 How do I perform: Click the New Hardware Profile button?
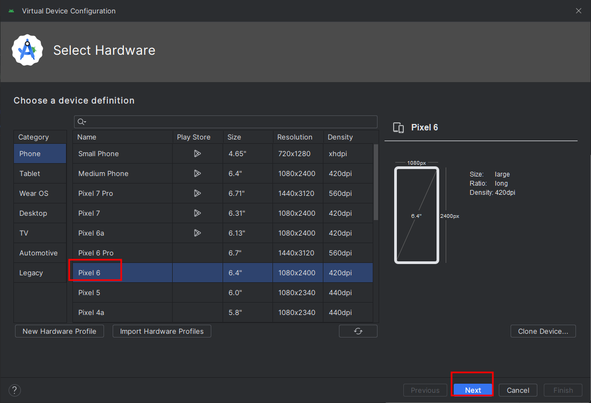pos(59,331)
